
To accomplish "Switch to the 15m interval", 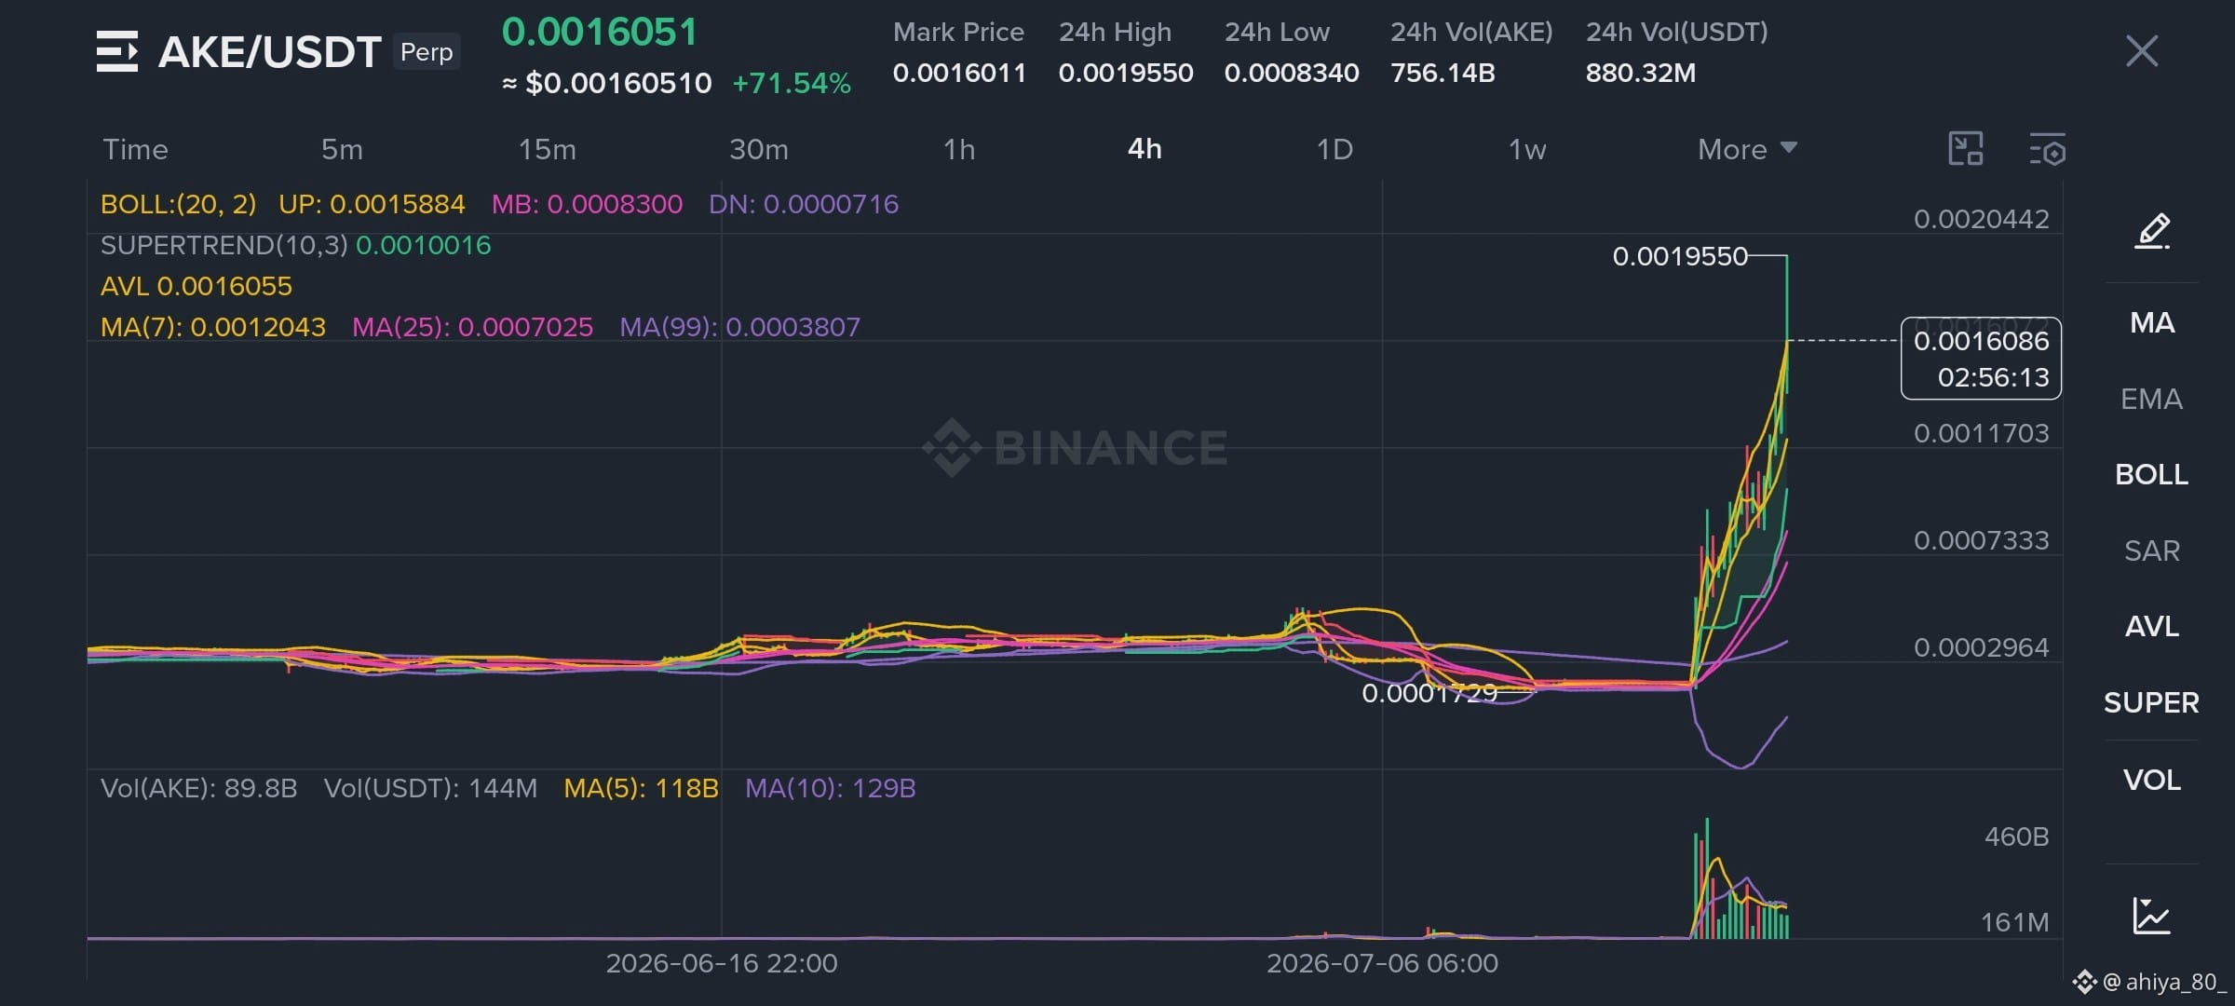I will pyautogui.click(x=547, y=149).
